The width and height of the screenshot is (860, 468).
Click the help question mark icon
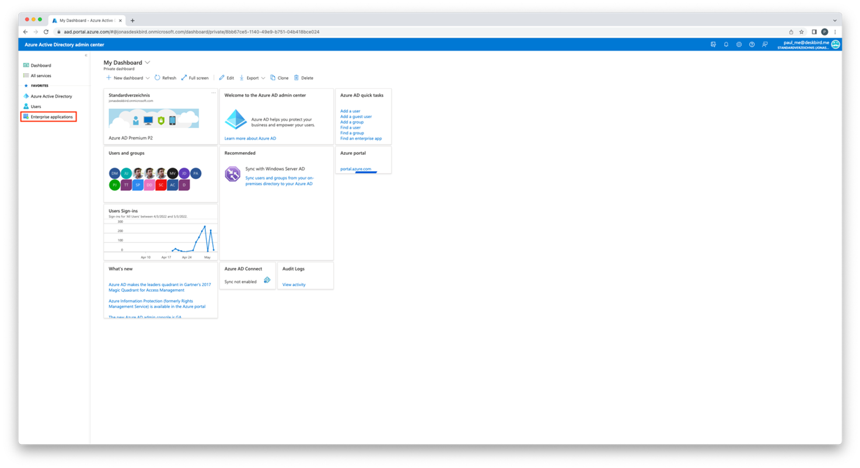pyautogui.click(x=752, y=45)
